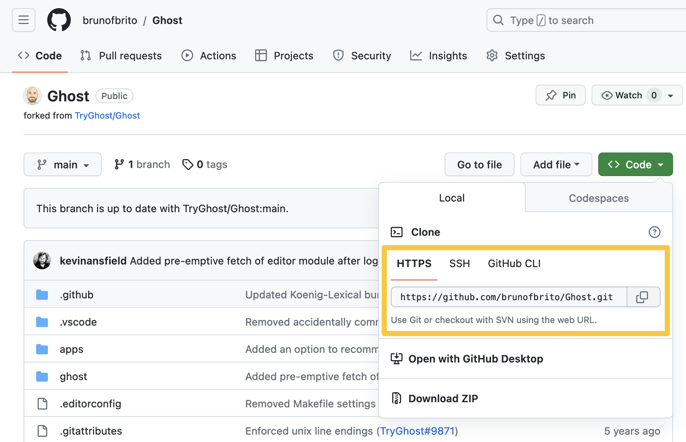This screenshot has width=686, height=442.
Task: Open the hamburger navigation menu
Action: pyautogui.click(x=23, y=20)
